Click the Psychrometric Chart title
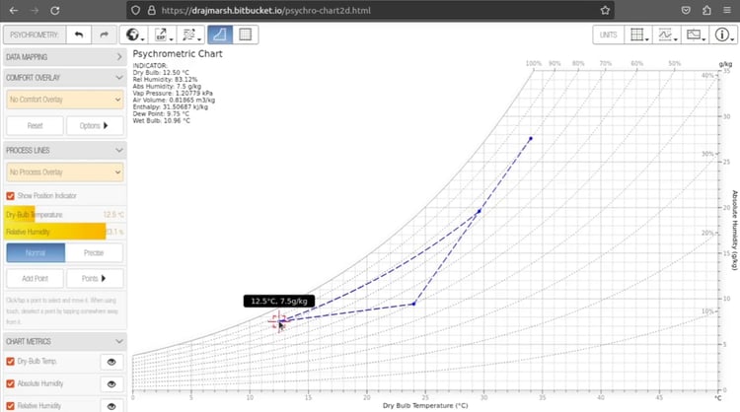The height and width of the screenshot is (412, 740). click(178, 54)
